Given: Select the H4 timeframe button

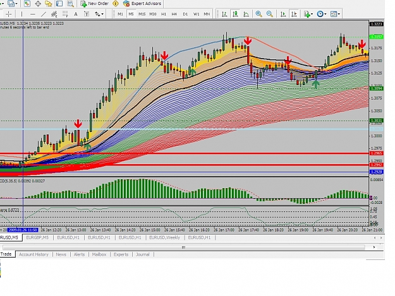Looking at the screenshot, I should [174, 14].
